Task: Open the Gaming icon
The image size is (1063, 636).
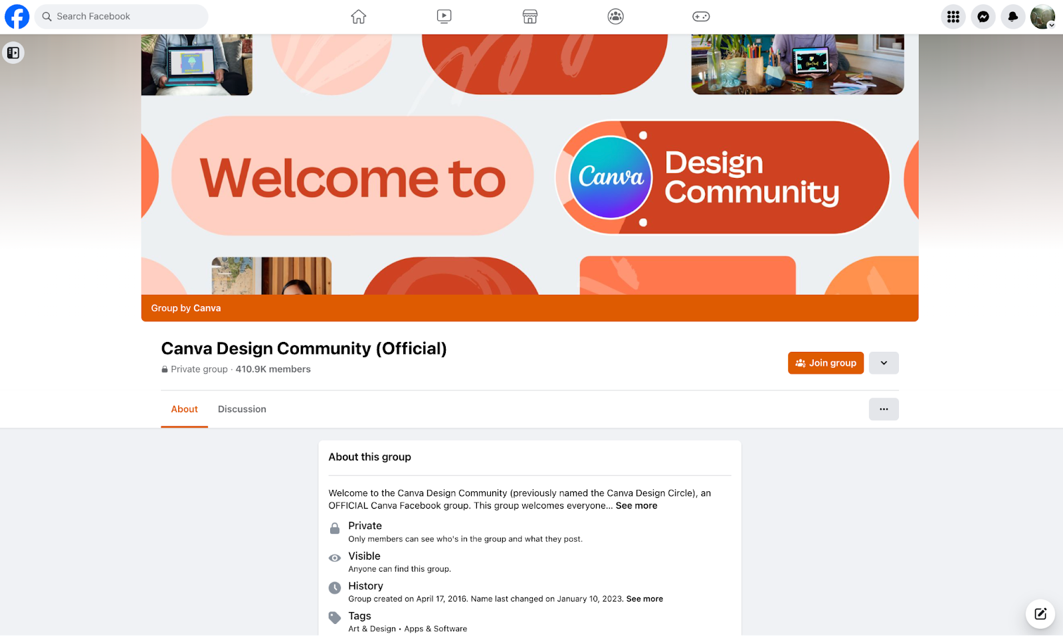Action: [x=701, y=17]
